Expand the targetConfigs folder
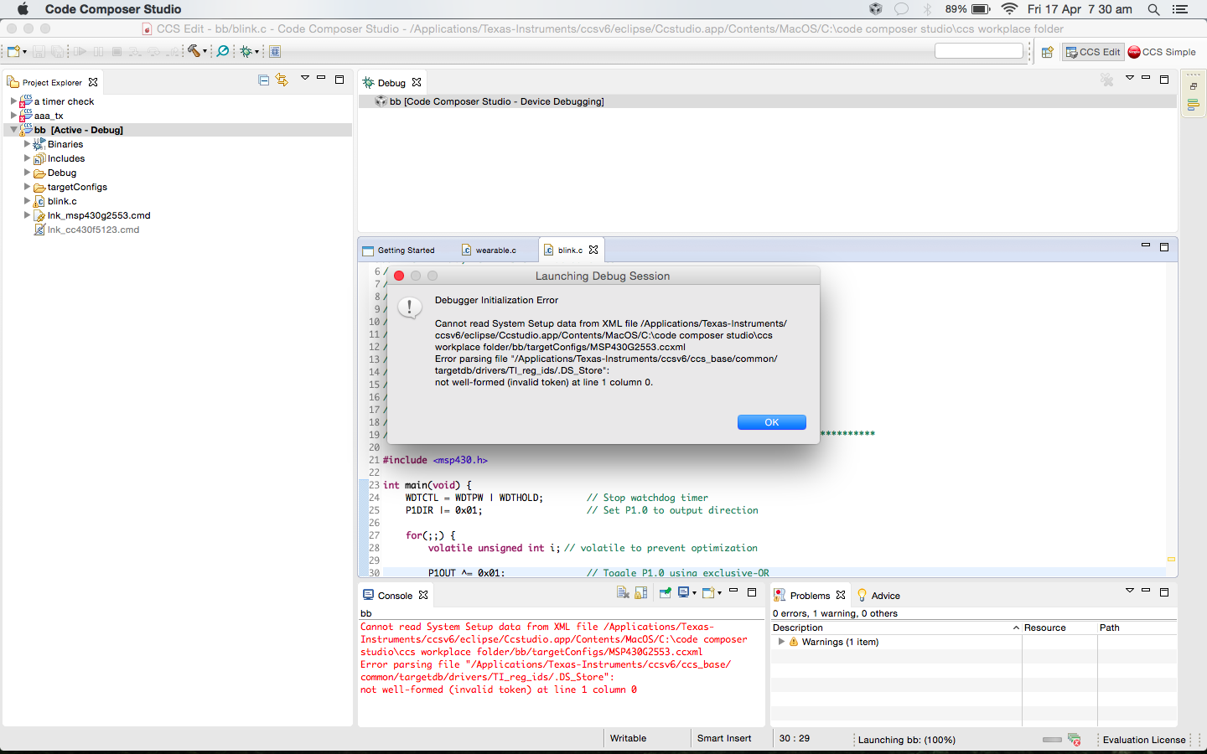This screenshot has width=1207, height=754. pos(27,187)
